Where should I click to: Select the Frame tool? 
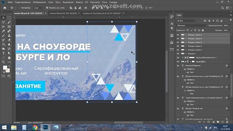pyautogui.click(x=9, y=27)
